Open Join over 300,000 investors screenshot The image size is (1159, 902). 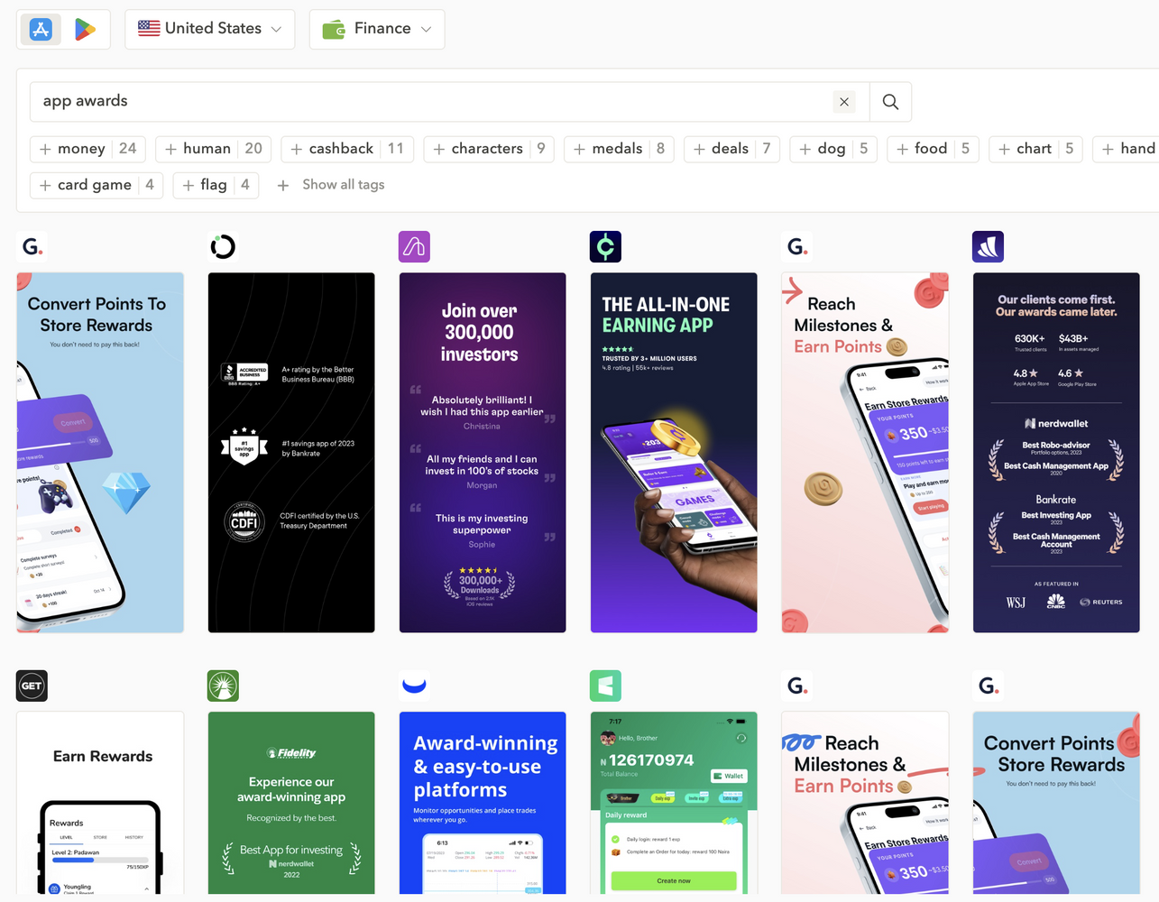point(483,453)
